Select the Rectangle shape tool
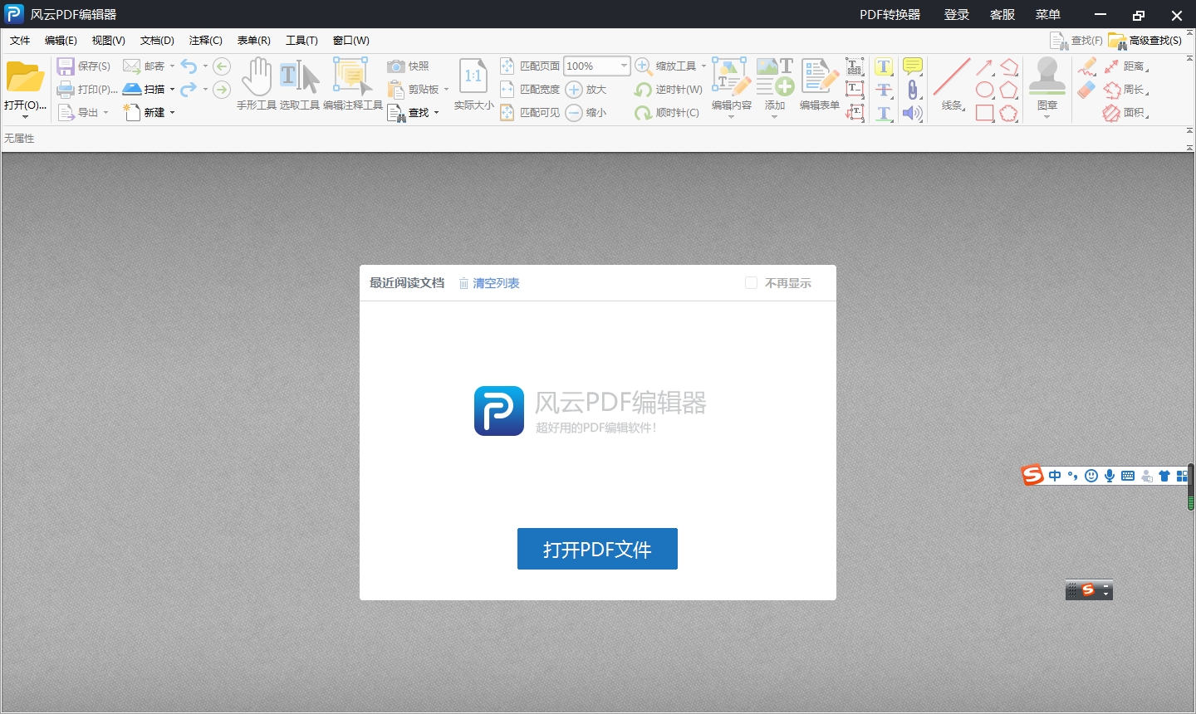Viewport: 1196px width, 714px height. click(x=985, y=113)
